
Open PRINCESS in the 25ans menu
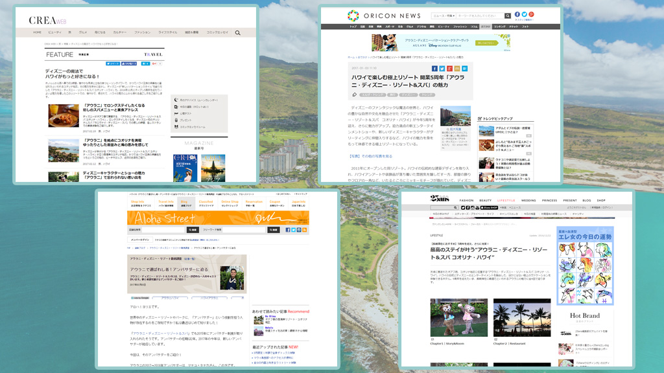coord(549,201)
